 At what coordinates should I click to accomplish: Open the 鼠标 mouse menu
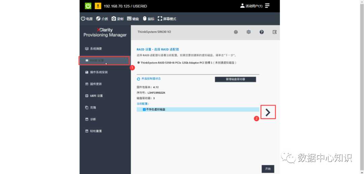[149, 19]
